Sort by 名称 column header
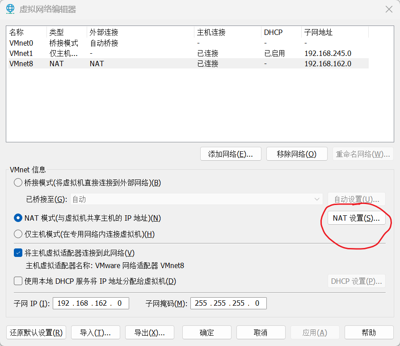Viewport: 400px width, 346px height. point(27,32)
